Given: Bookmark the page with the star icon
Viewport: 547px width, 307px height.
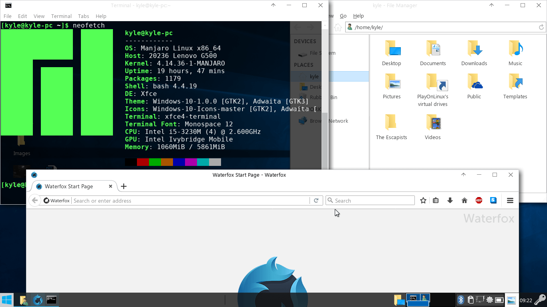Looking at the screenshot, I should pos(423,200).
